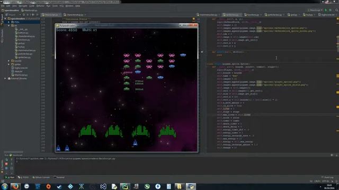Select ideas.txt in the project tree
The image size is (339, 190).
click(18, 72)
